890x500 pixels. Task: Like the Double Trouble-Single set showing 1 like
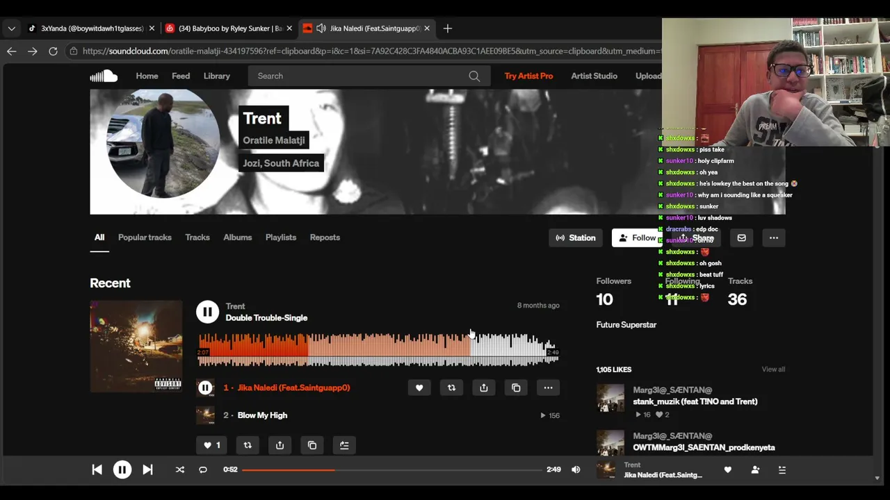tap(211, 445)
